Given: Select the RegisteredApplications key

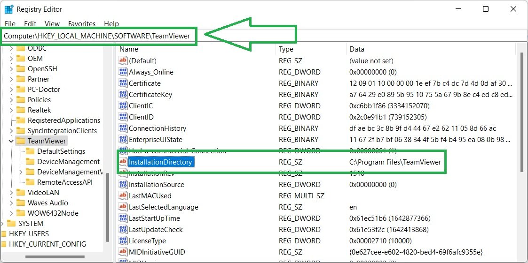Looking at the screenshot, I should pos(64,120).
